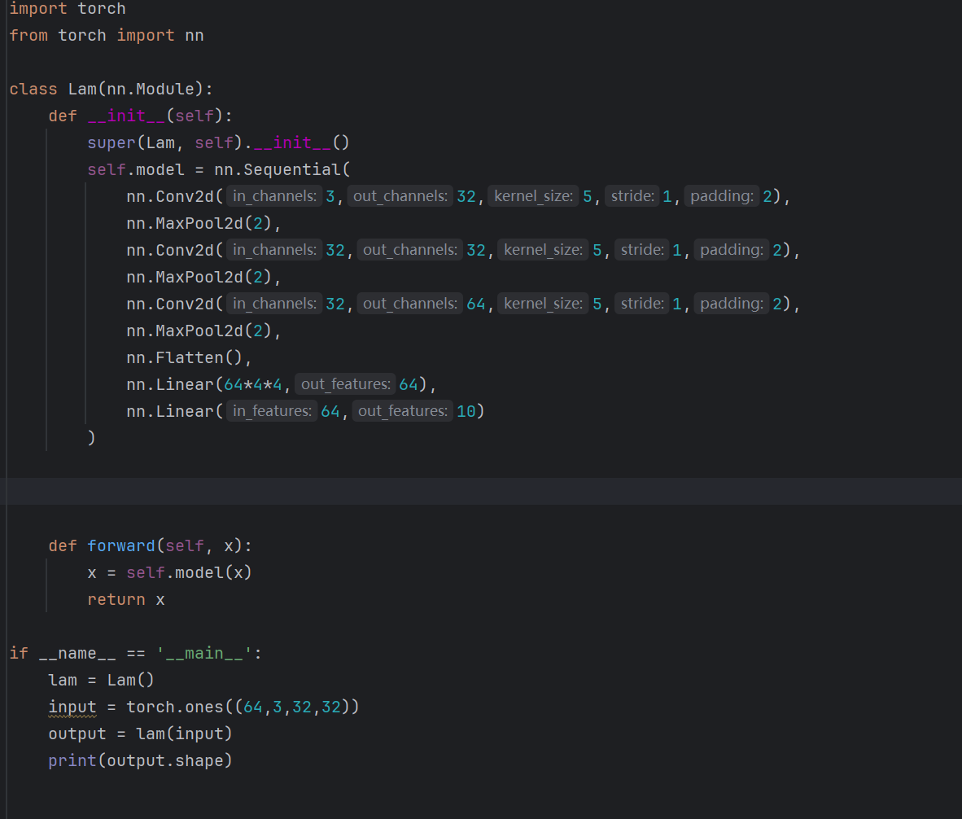Click the out_channels hint with value 64
The image size is (962, 819).
410,304
